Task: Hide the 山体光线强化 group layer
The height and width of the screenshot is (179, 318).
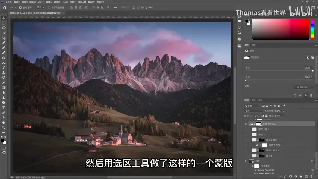Action: pos(246,124)
